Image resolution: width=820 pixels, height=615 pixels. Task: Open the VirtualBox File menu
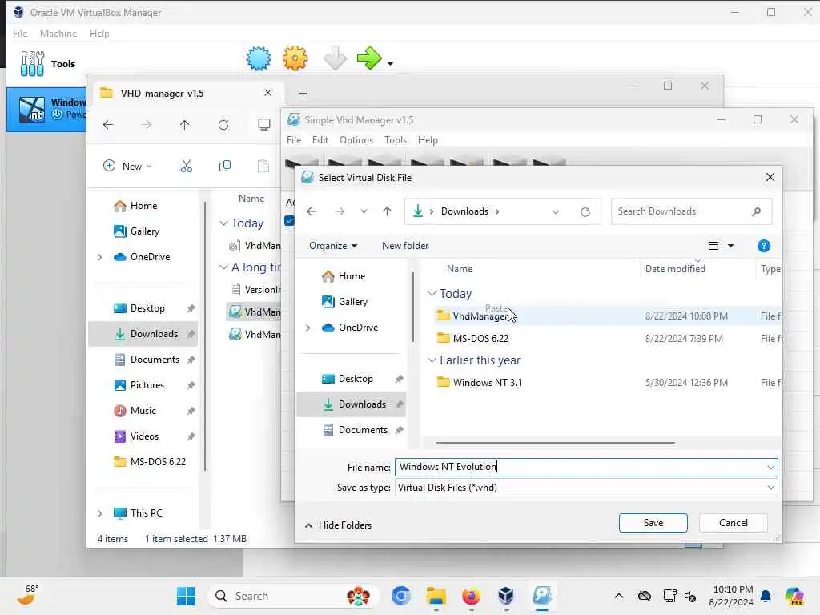pyautogui.click(x=20, y=34)
